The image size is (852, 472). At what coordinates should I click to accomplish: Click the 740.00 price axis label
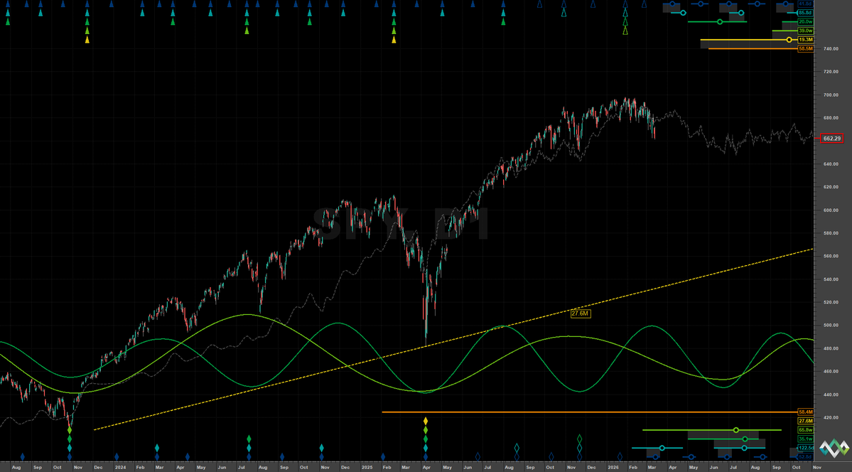coord(829,48)
